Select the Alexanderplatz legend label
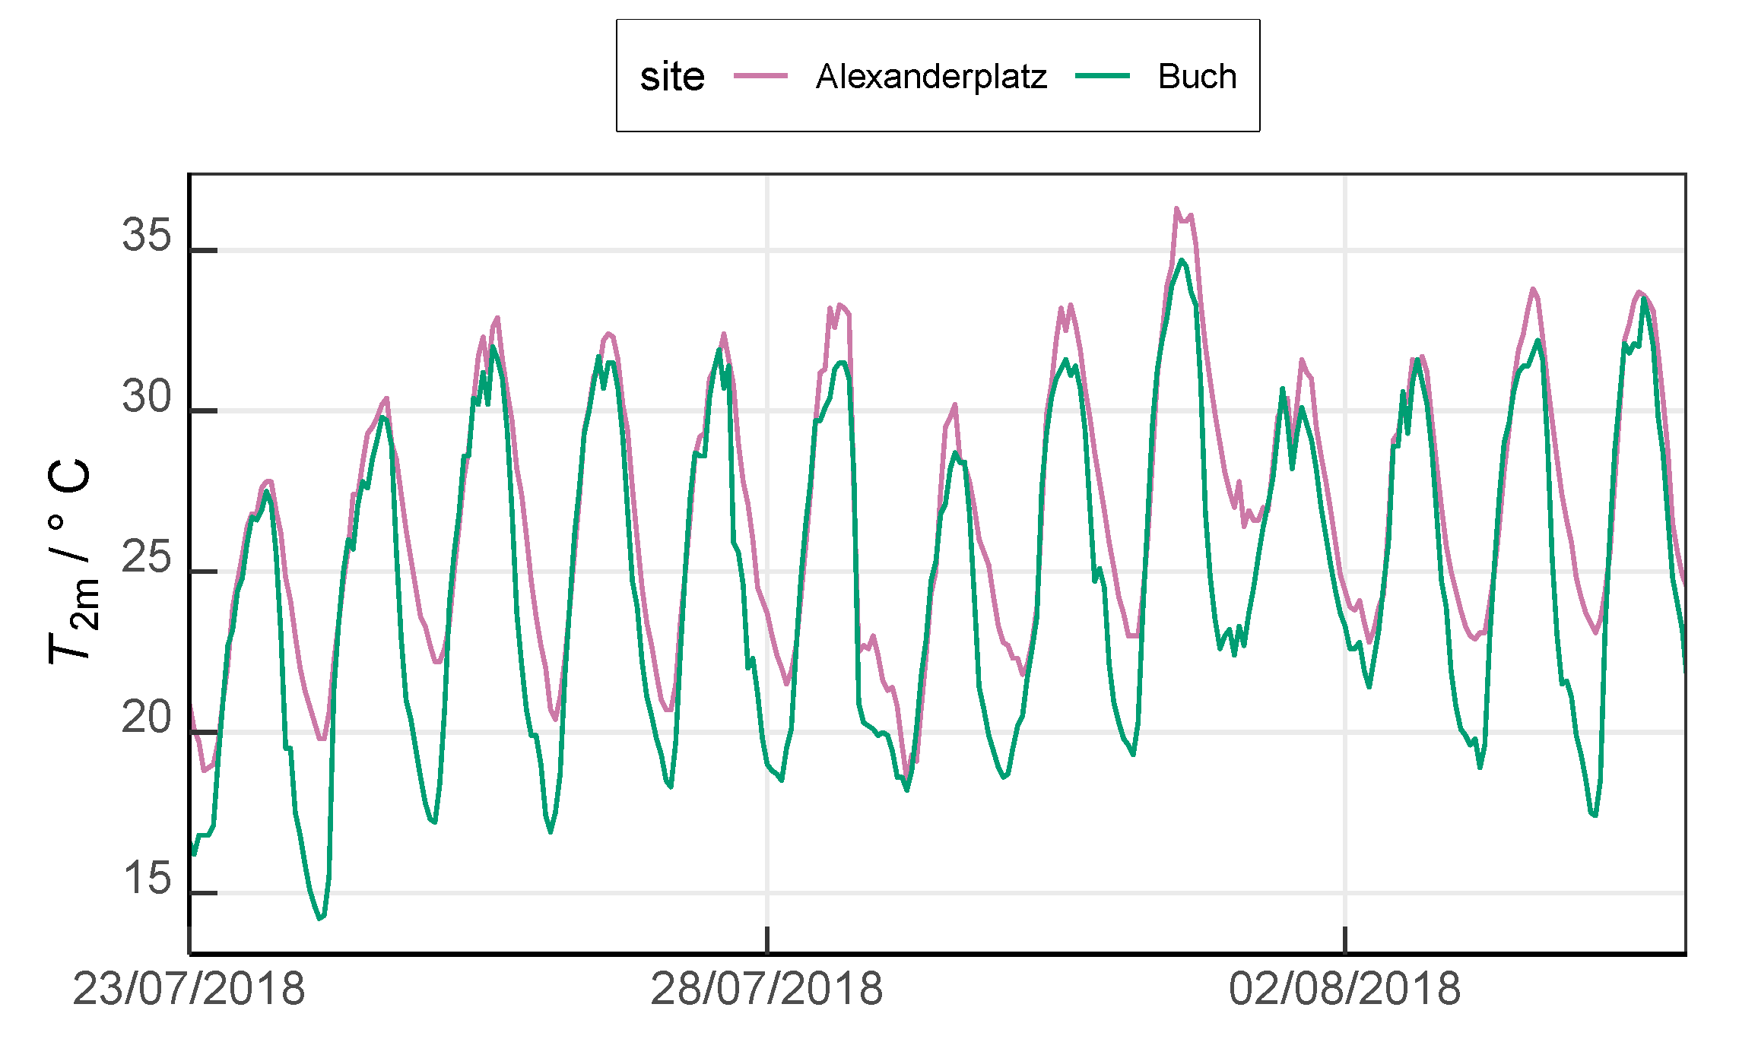This screenshot has width=1739, height=1058. coord(931,77)
